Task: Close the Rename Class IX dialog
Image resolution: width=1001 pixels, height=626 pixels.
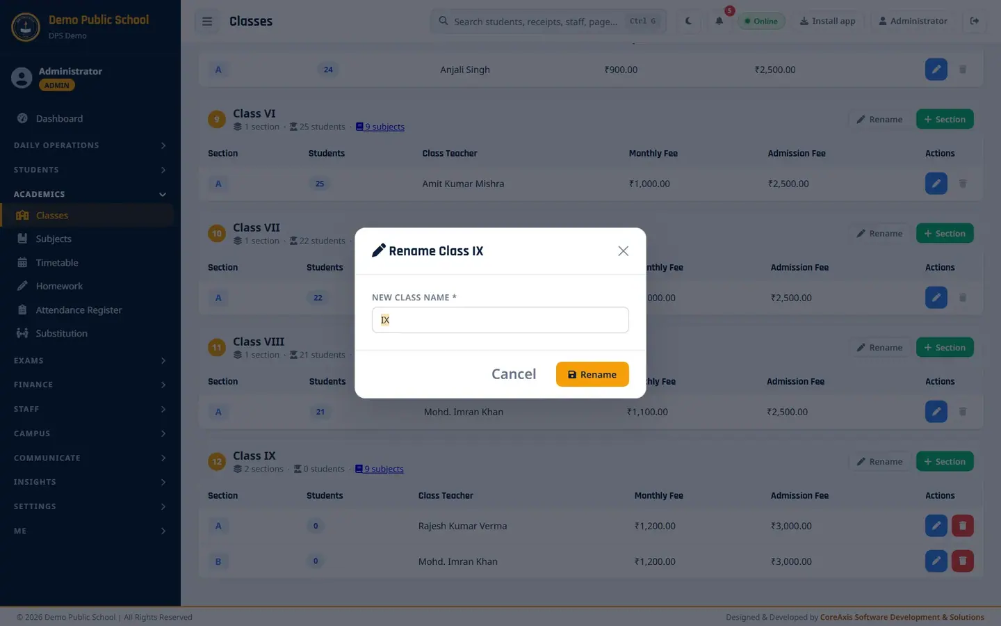Action: pyautogui.click(x=623, y=251)
